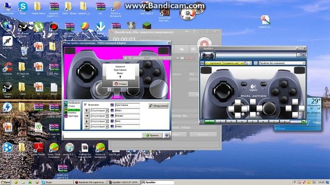The image size is (330, 185).
Task: Click the right arrow assign button
Action: click(x=87, y=116)
